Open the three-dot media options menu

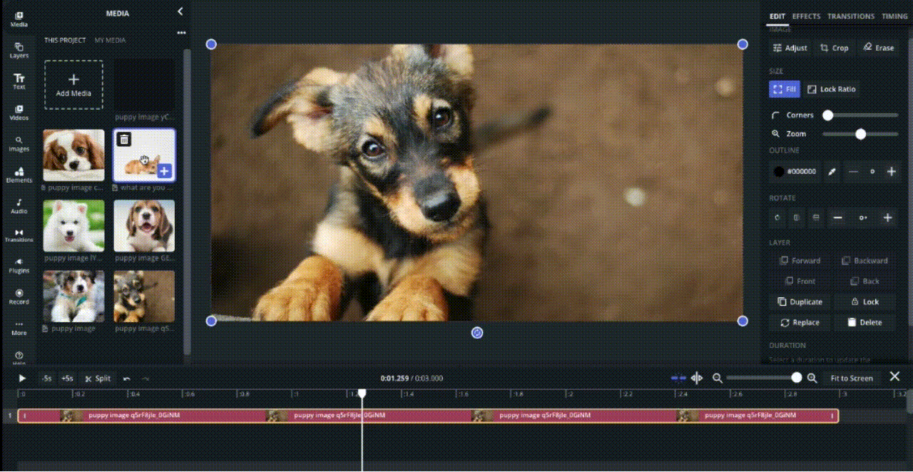pos(181,33)
